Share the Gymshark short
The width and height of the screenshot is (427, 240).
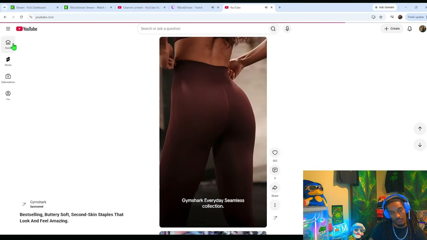point(275,188)
